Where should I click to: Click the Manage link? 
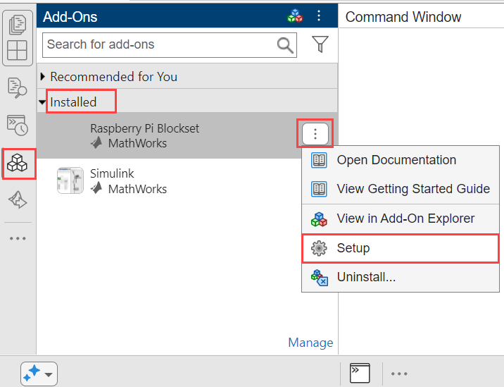[x=310, y=343]
